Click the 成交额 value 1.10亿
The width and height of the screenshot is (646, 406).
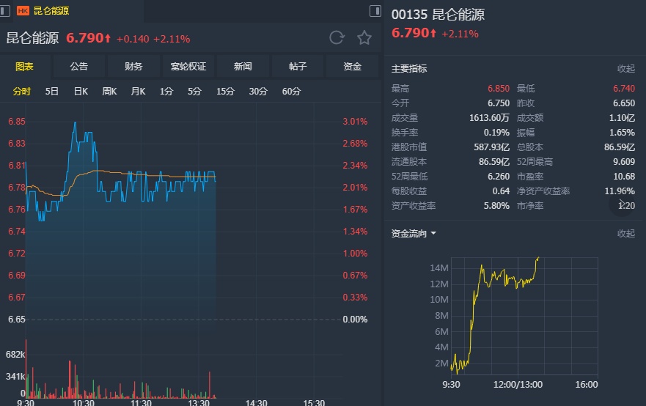click(x=622, y=118)
